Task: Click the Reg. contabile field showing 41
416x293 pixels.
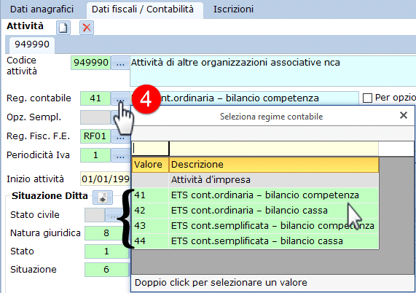Action: [x=95, y=98]
